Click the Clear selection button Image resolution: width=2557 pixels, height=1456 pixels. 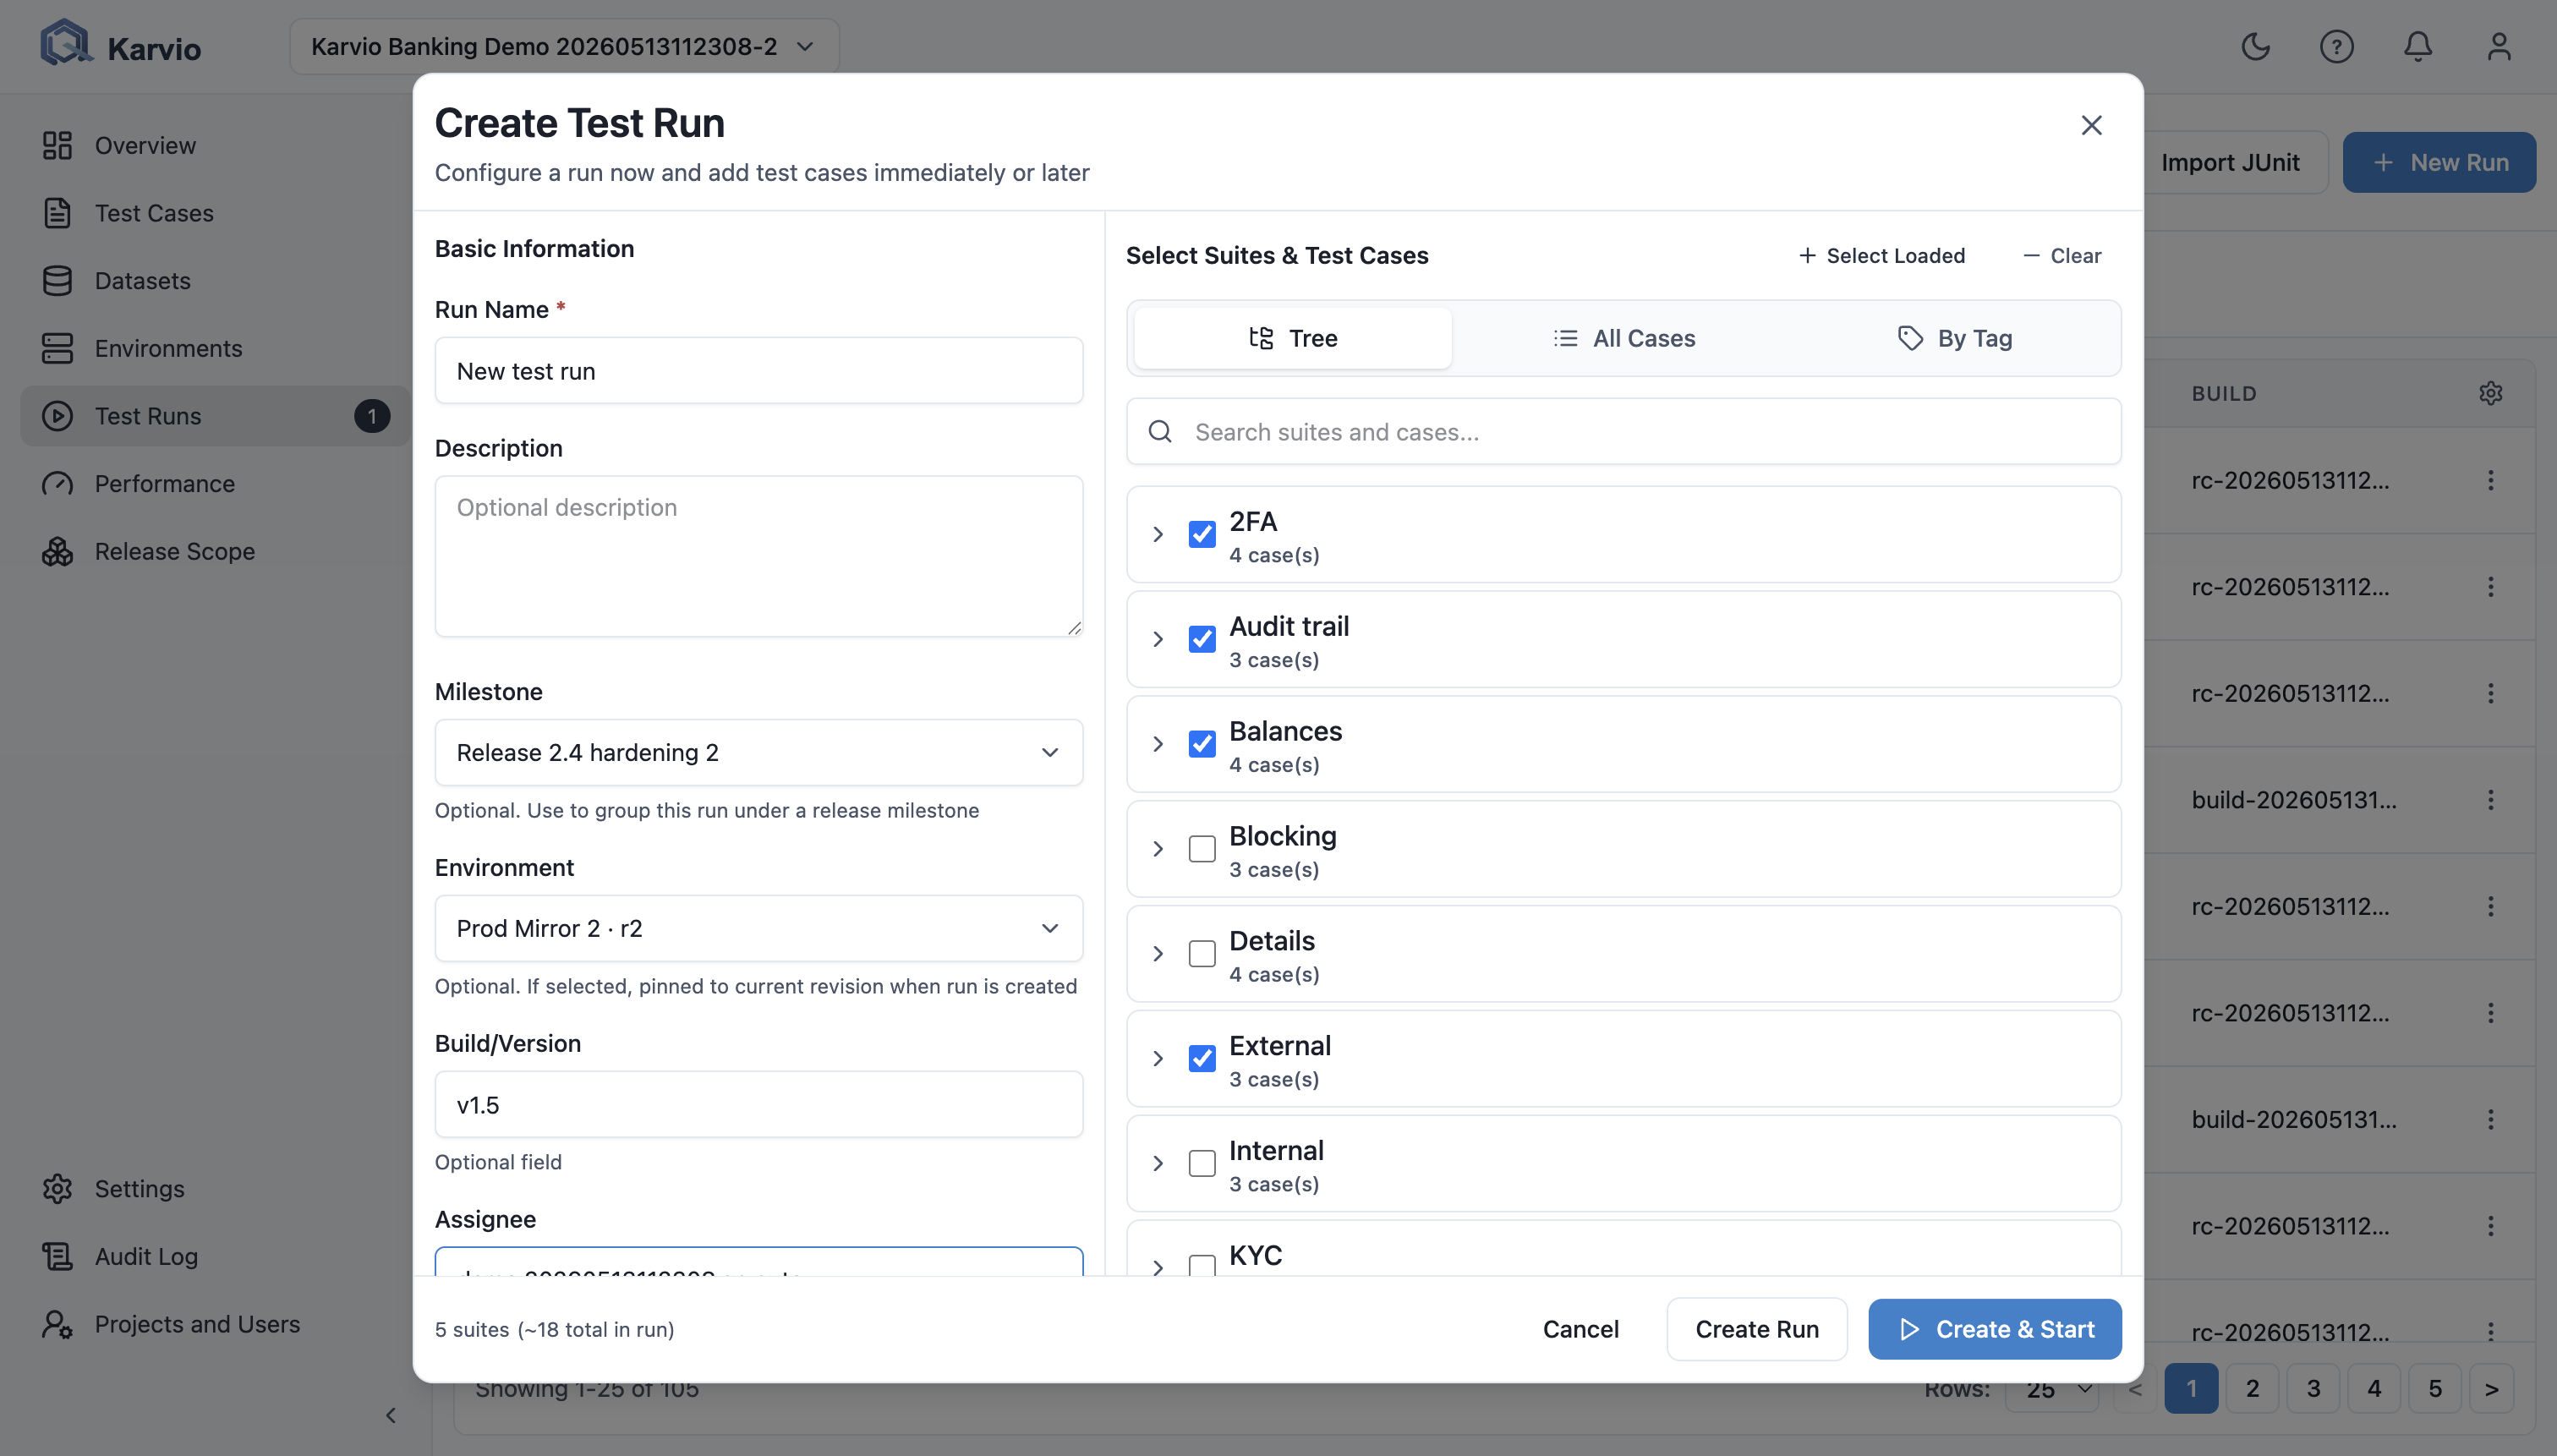point(2062,256)
